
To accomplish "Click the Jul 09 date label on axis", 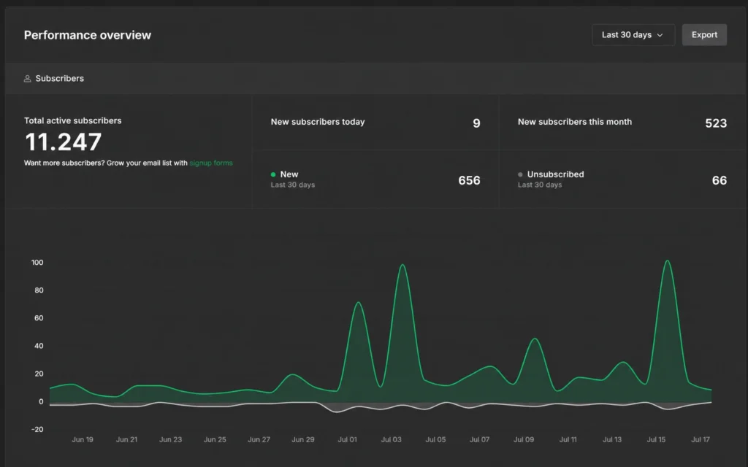I will pos(523,439).
